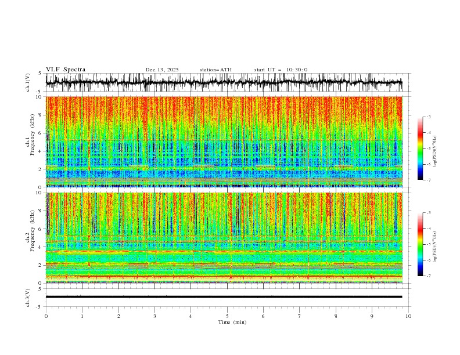
Task: Click the ch.2 PSD color scale bar
Action: coord(420,244)
